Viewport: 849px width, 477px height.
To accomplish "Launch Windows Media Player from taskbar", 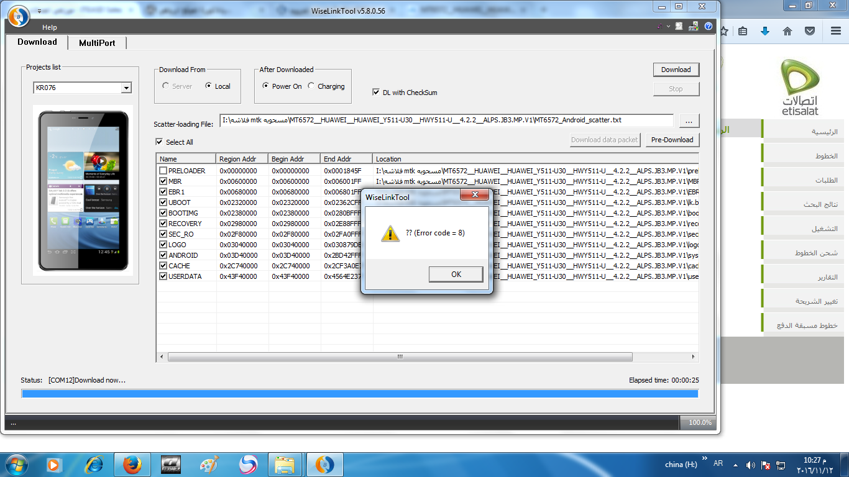I will 53,464.
